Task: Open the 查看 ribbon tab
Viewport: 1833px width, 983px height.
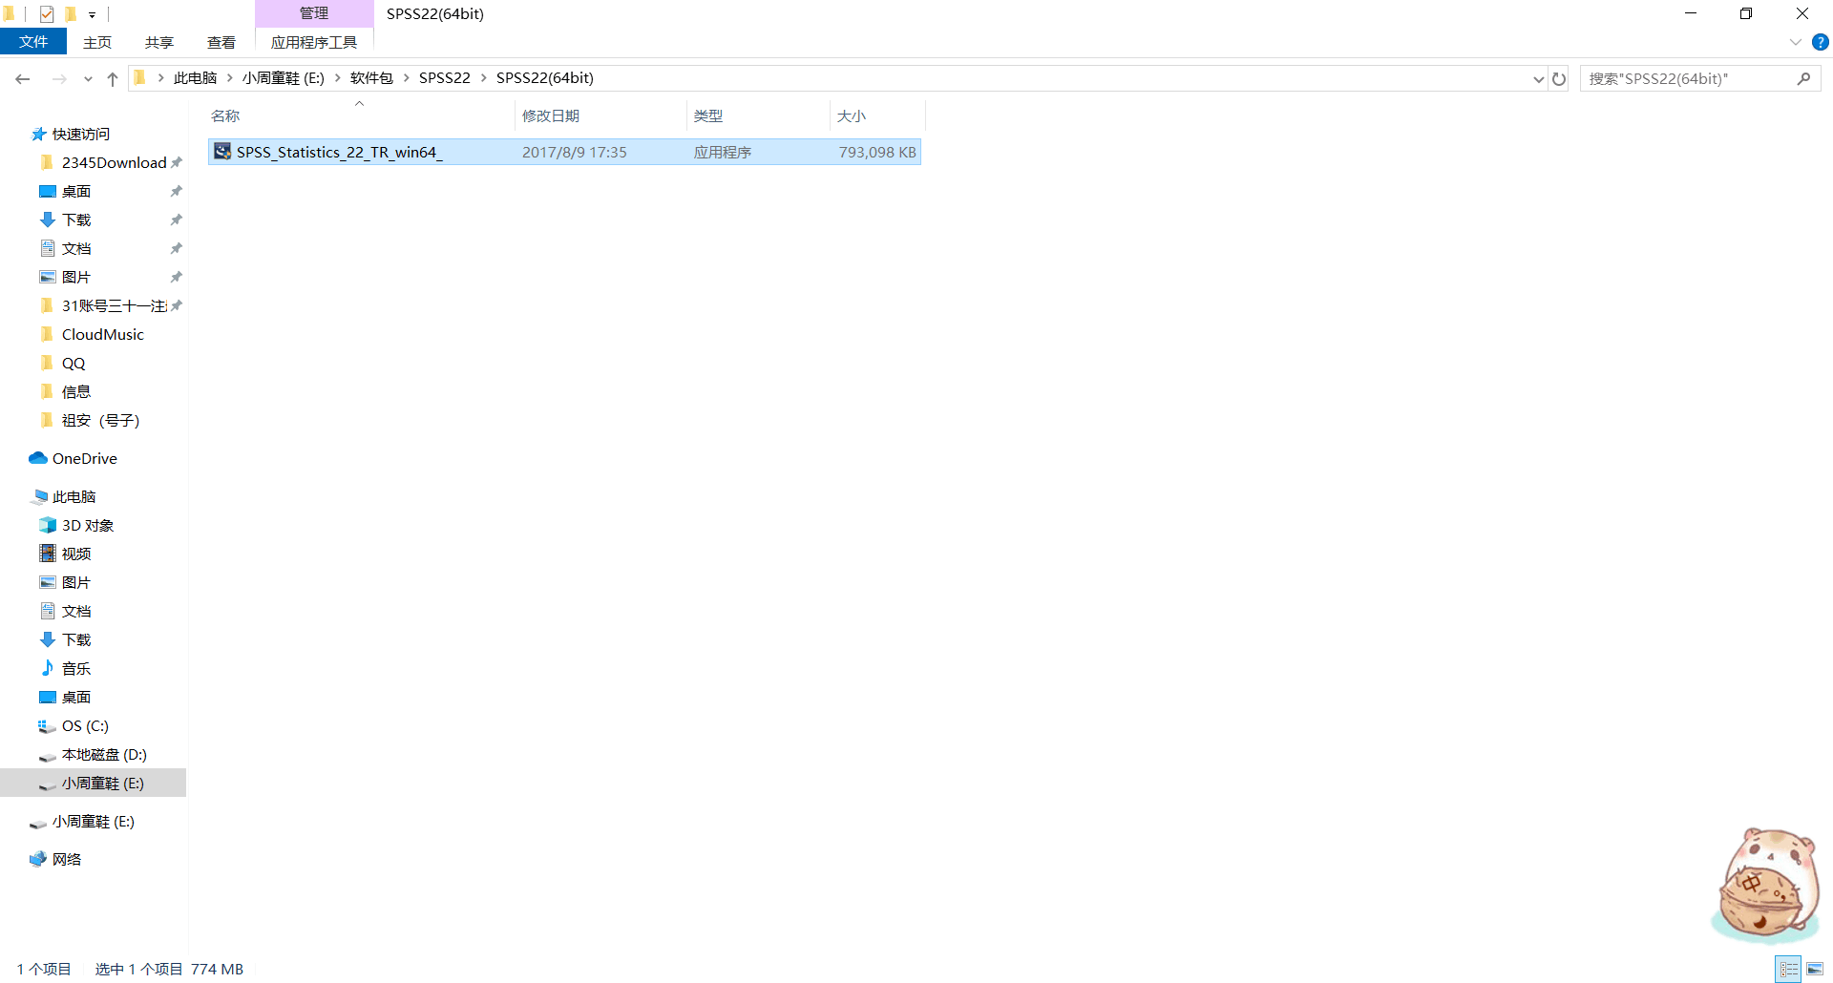Action: 221,42
